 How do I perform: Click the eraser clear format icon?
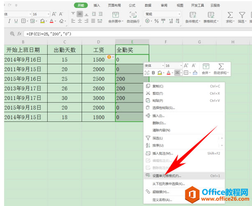click(x=61, y=21)
